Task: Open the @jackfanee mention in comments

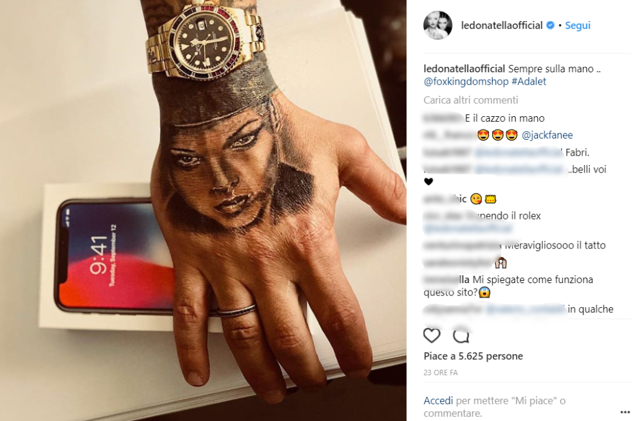Action: [547, 135]
